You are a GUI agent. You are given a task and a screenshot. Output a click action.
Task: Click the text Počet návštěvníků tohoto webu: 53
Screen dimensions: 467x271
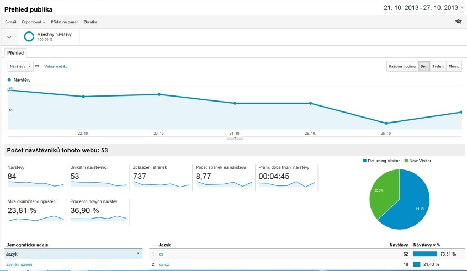click(x=57, y=150)
